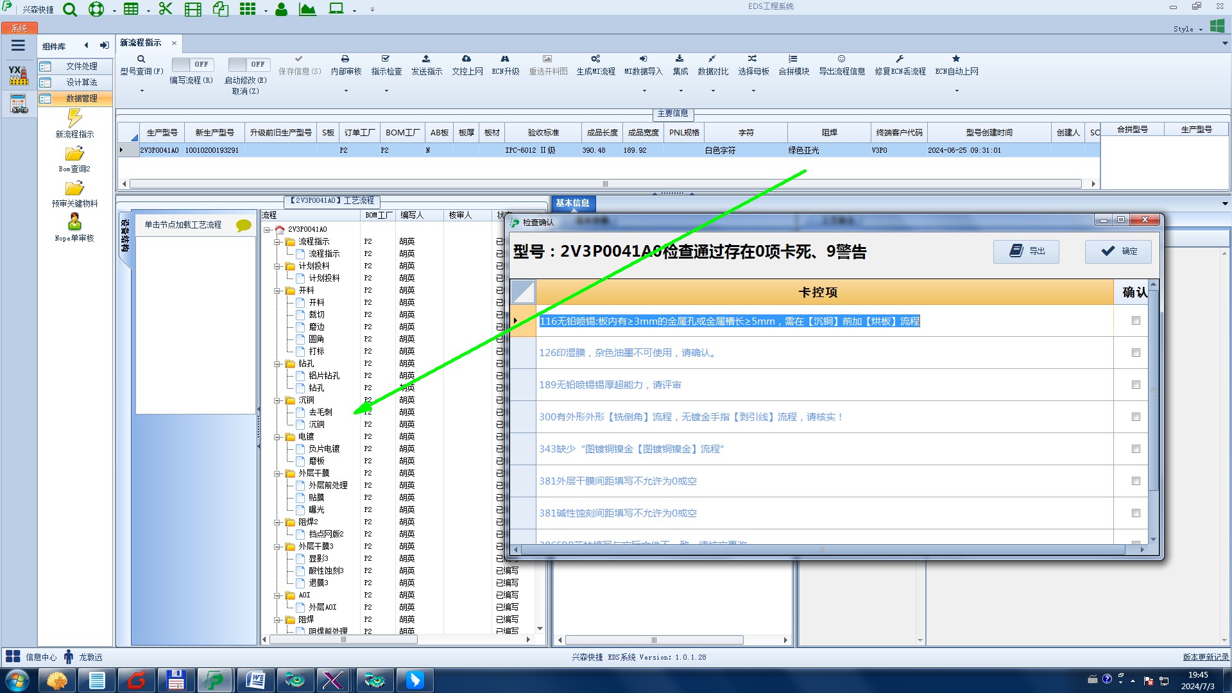Collapse the 沉铜 tree folder
1232x693 pixels.
(x=278, y=400)
